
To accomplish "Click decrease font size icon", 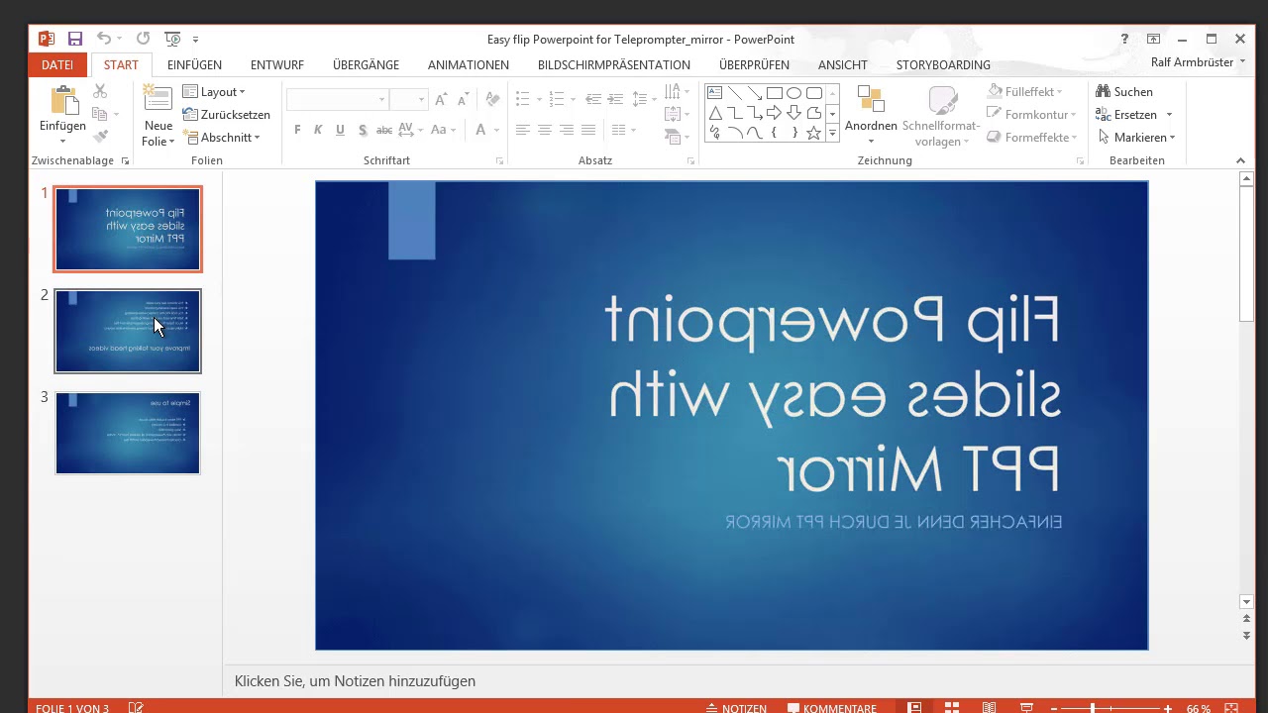I will (x=464, y=99).
